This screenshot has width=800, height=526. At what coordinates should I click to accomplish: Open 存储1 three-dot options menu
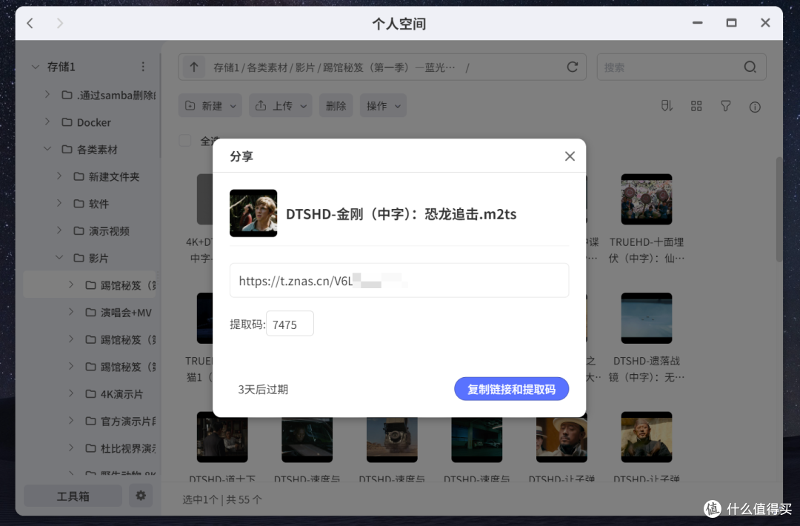[x=143, y=67]
